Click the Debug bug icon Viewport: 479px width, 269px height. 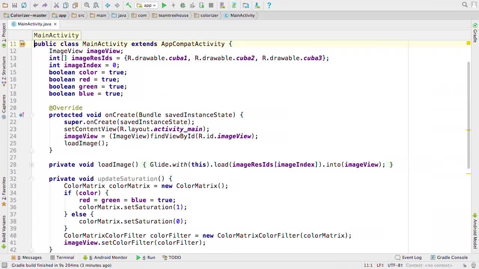click(x=183, y=5)
